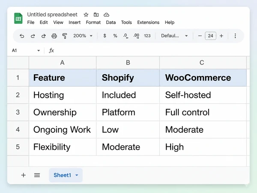This screenshot has width=257, height=193.
Task: Select the Low cell
Action: 128,130
